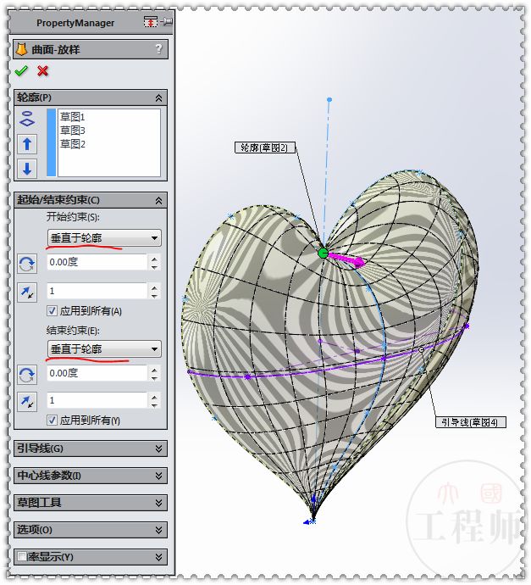Viewport: 531px width, 585px height.
Task: Click the green point at heart center
Action: [x=323, y=253]
